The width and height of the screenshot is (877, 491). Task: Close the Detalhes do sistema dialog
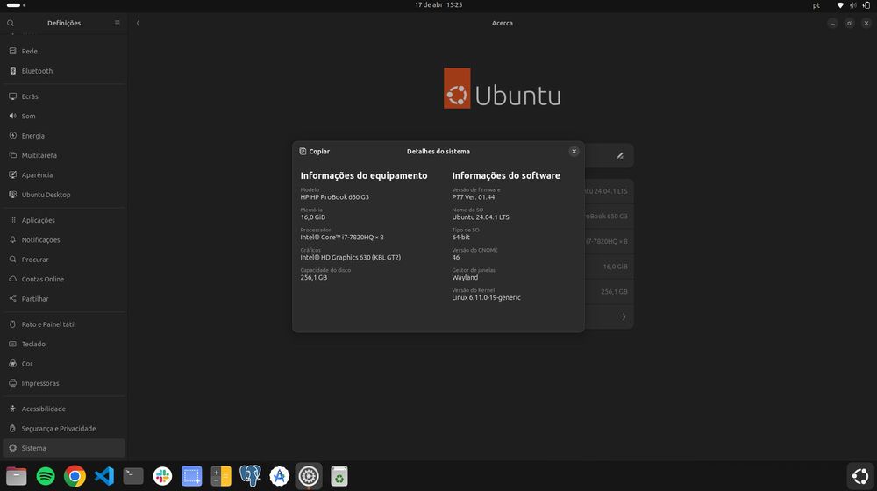[574, 152]
